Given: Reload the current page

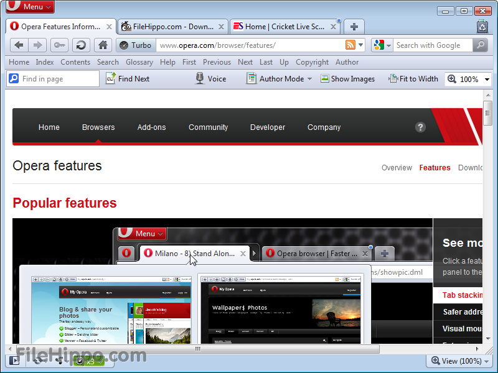Looking at the screenshot, I should [x=81, y=45].
